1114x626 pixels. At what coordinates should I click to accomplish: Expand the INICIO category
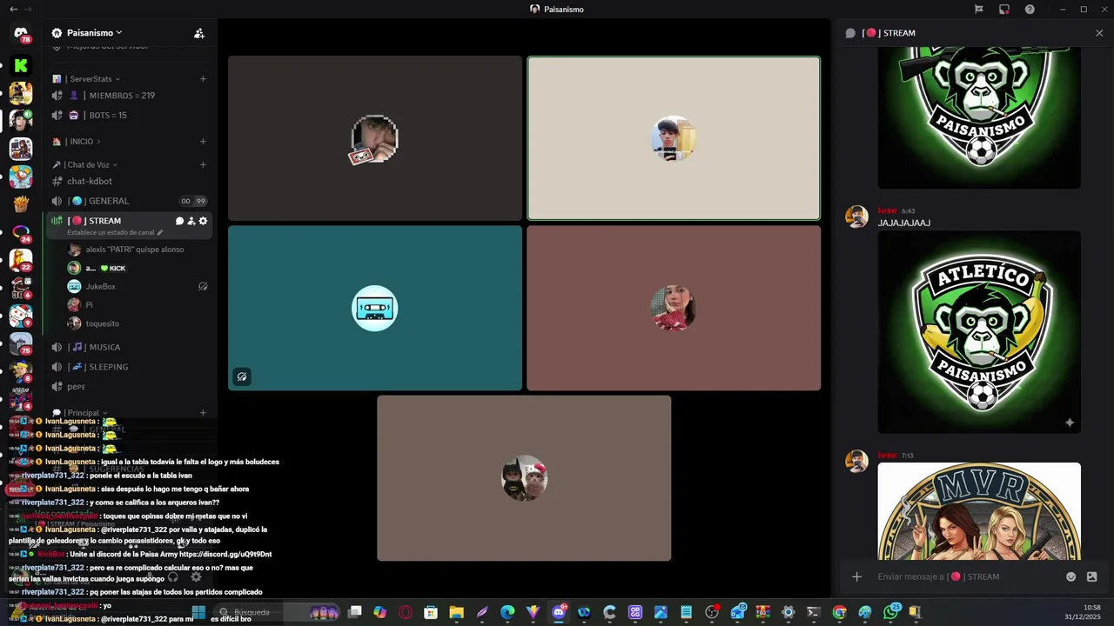coord(83,142)
